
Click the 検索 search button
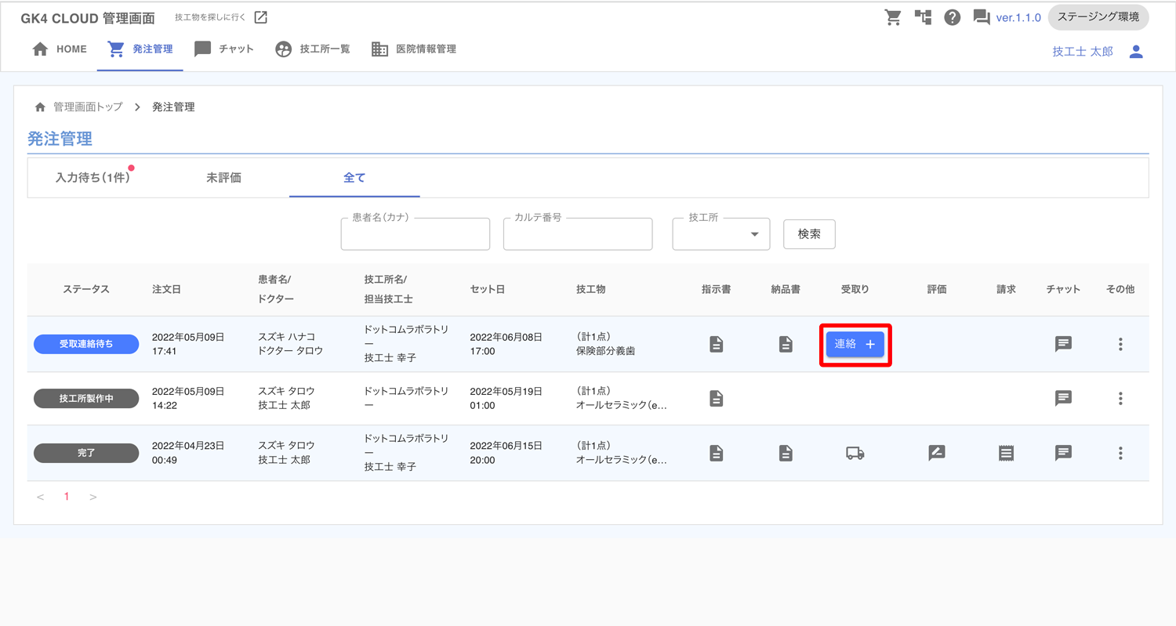809,234
